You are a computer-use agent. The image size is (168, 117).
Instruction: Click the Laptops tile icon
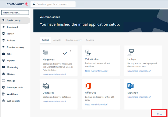tap(131, 52)
